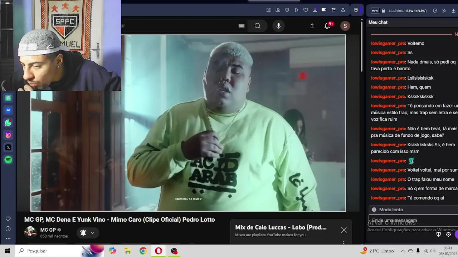Open Twitch chat settings gear
The image size is (458, 257).
pos(448,235)
